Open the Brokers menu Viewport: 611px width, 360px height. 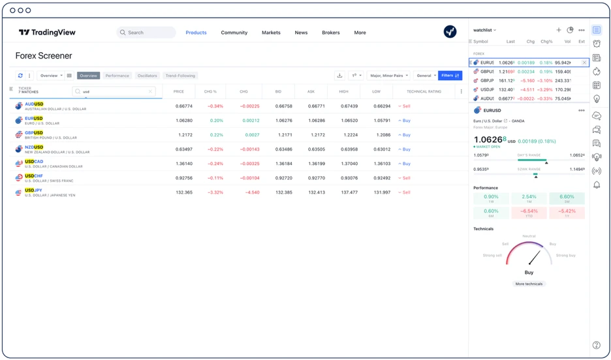pos(331,33)
